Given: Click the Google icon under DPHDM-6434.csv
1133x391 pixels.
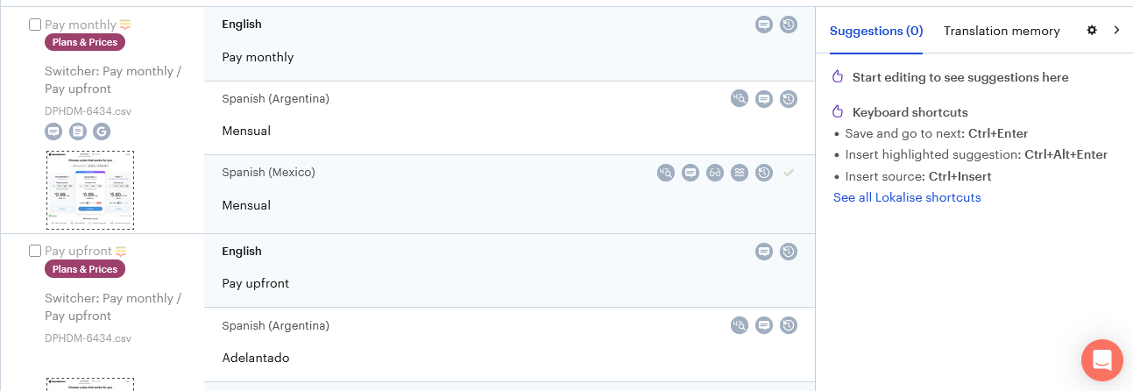Looking at the screenshot, I should [102, 132].
